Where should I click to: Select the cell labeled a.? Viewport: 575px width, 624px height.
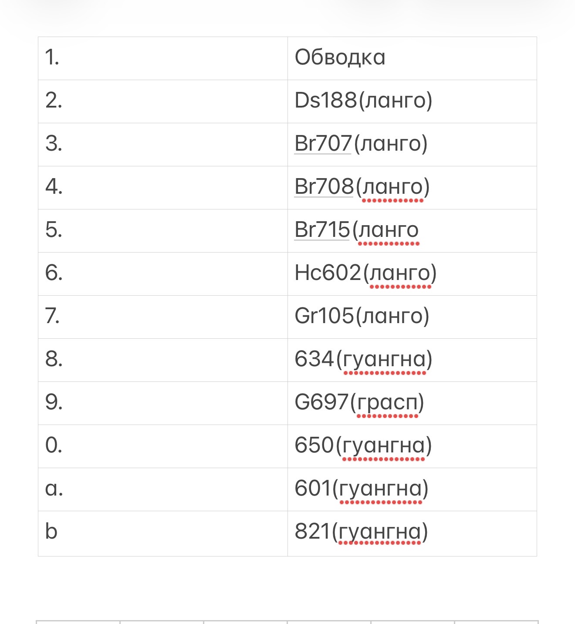coord(163,489)
